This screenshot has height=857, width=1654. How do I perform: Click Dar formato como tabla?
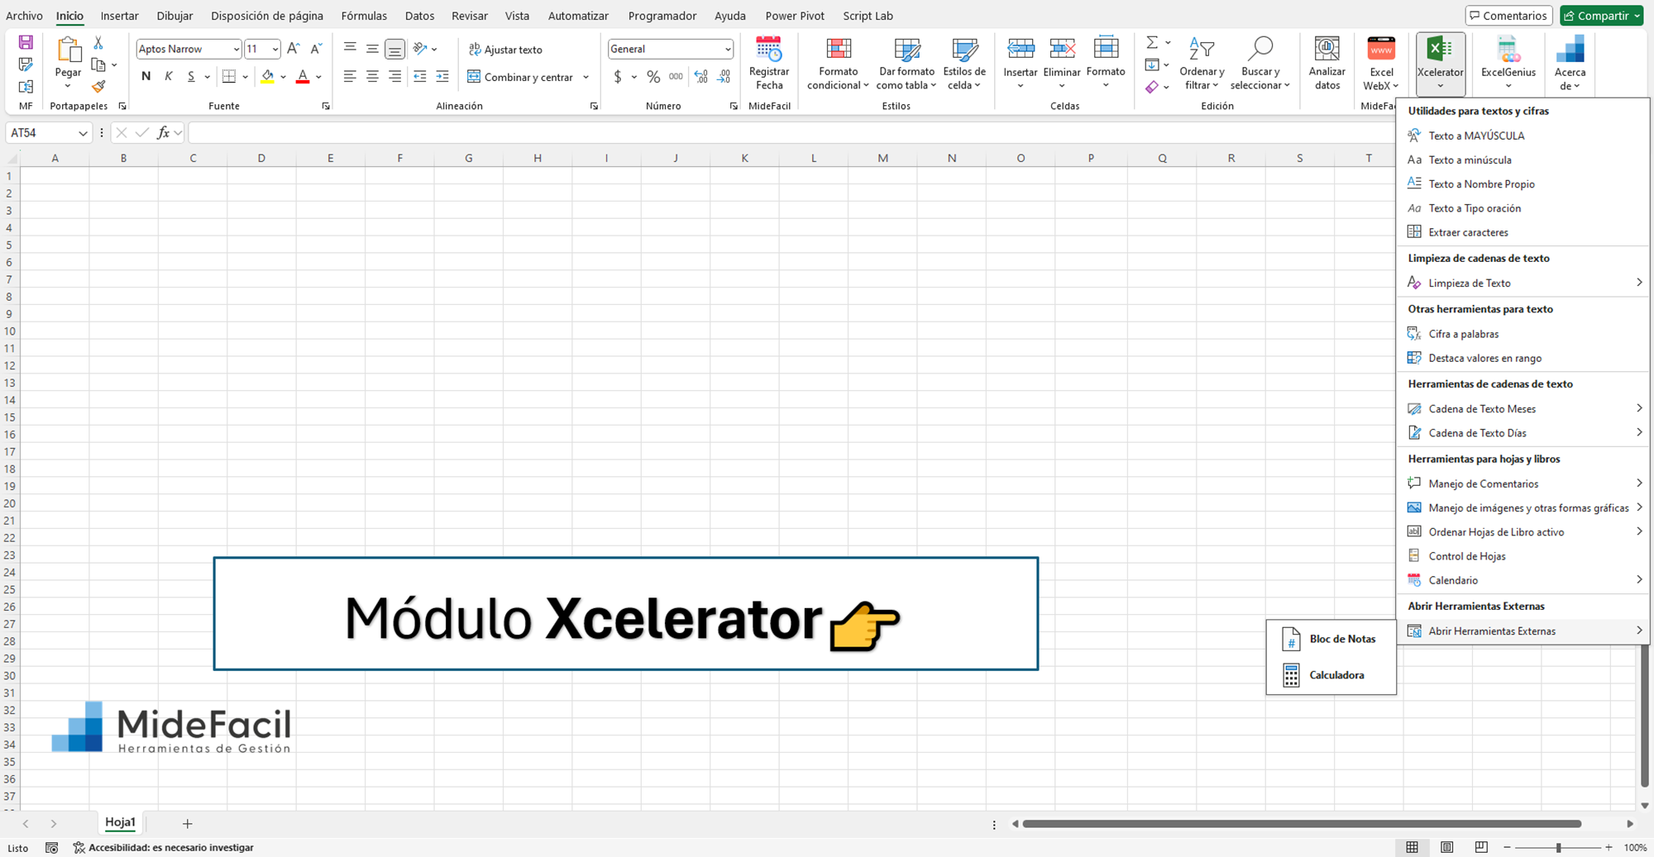(906, 64)
